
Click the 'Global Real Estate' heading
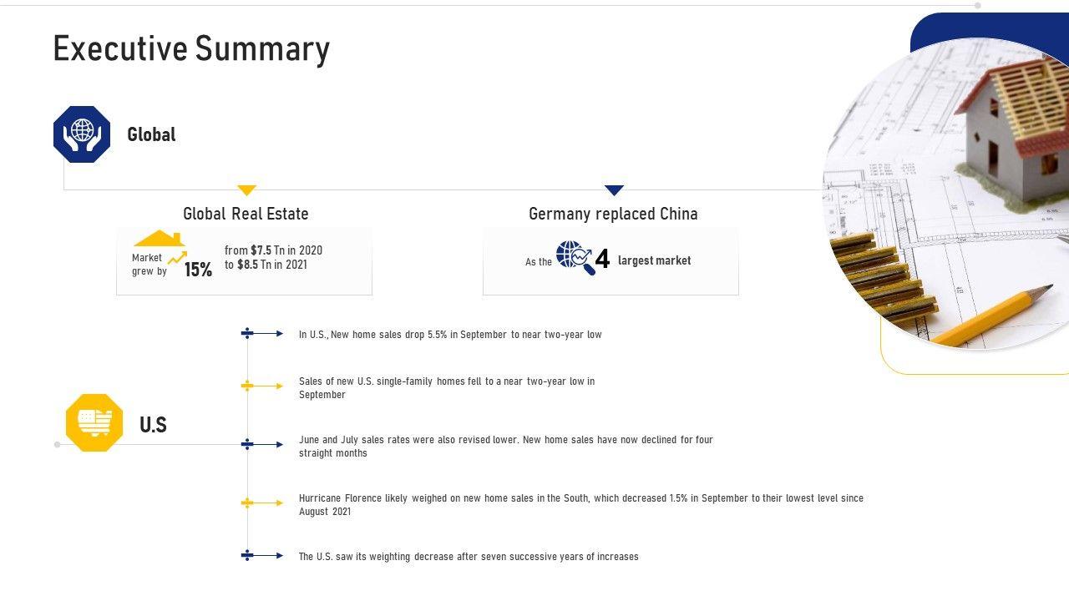coord(246,214)
